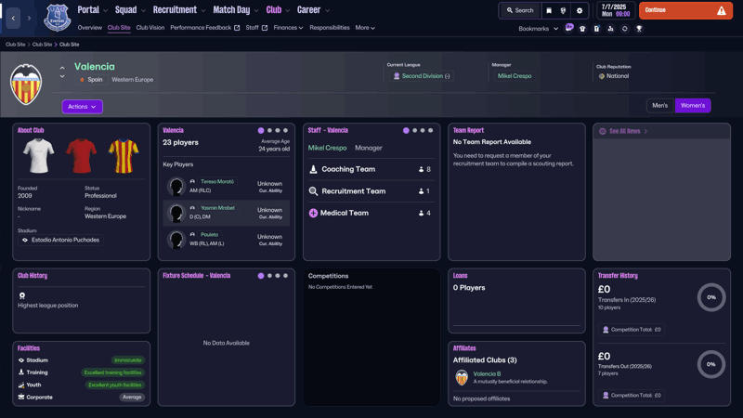Switch to Women's team

click(x=693, y=105)
